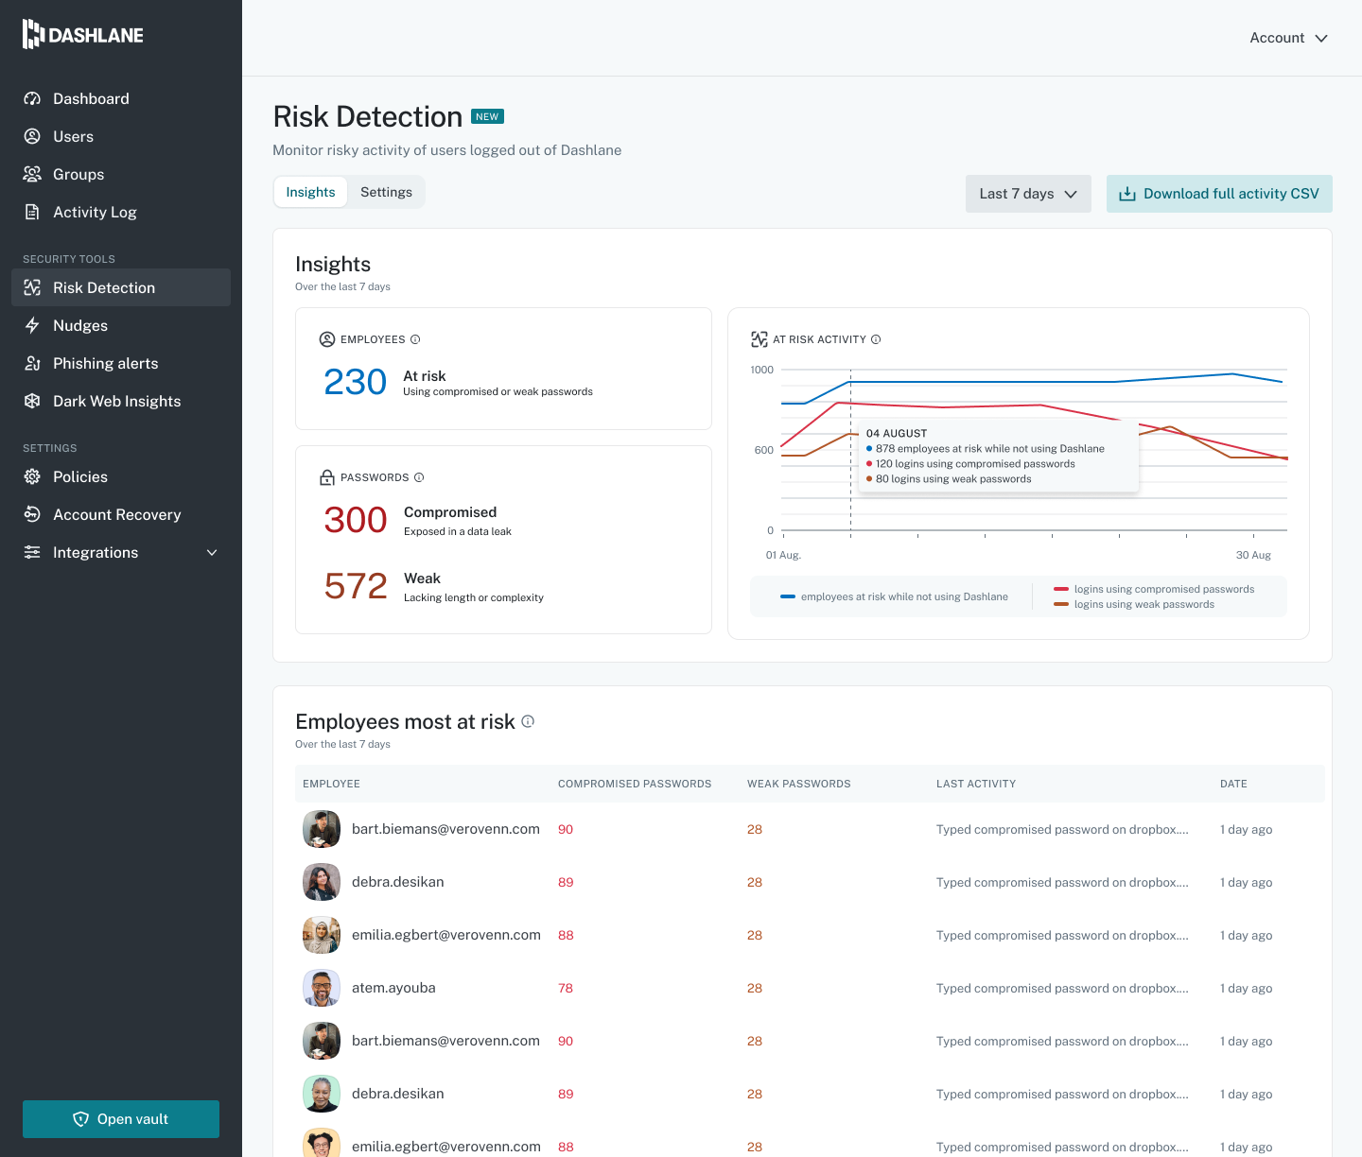Open the Account dropdown menu

tap(1289, 38)
